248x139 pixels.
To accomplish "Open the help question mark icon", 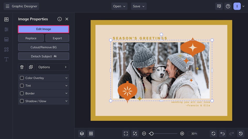I will click(x=228, y=6).
